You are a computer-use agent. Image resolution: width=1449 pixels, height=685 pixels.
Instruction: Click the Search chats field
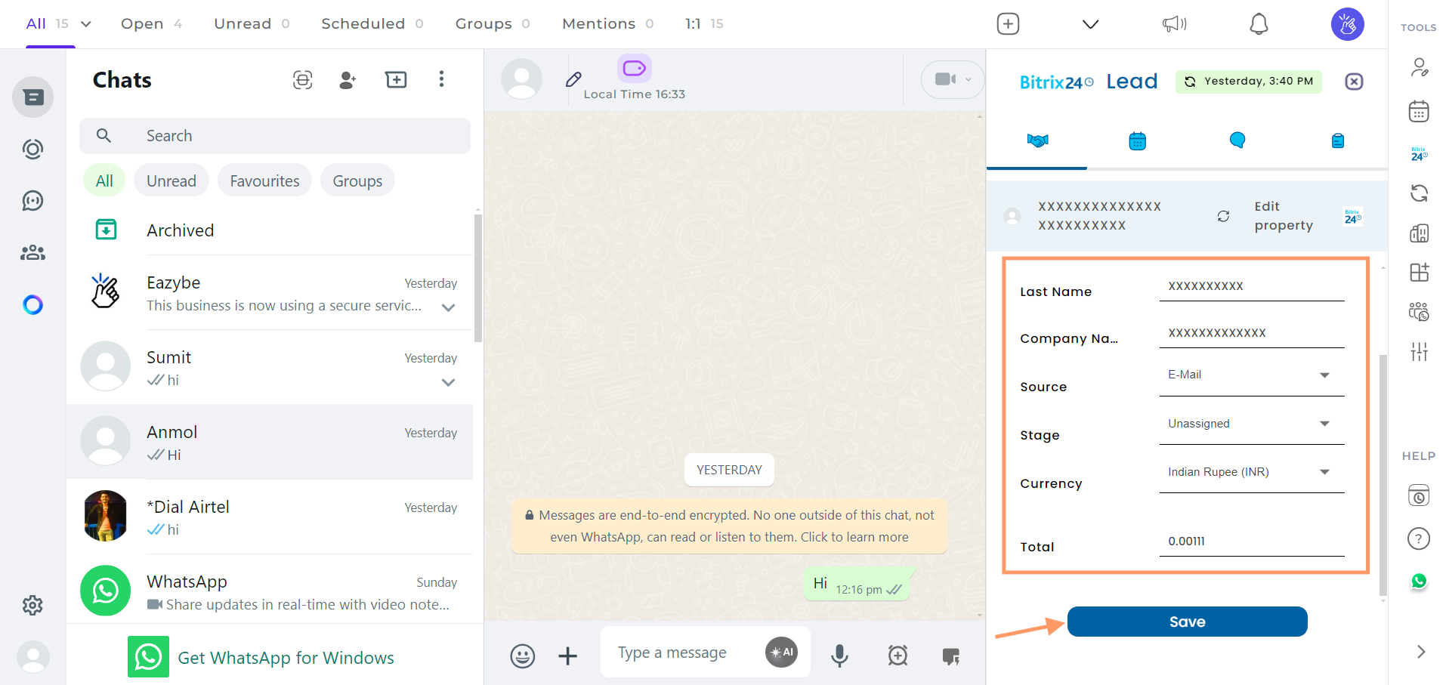click(x=275, y=136)
